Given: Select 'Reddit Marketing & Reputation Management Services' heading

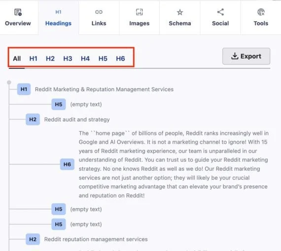Looking at the screenshot, I should click(104, 89).
